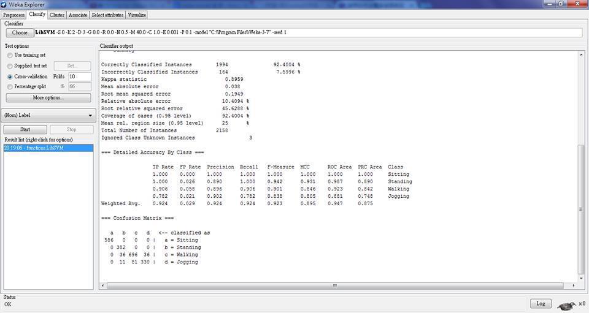Open the (Nom) Label class dropdown

[x=48, y=115]
